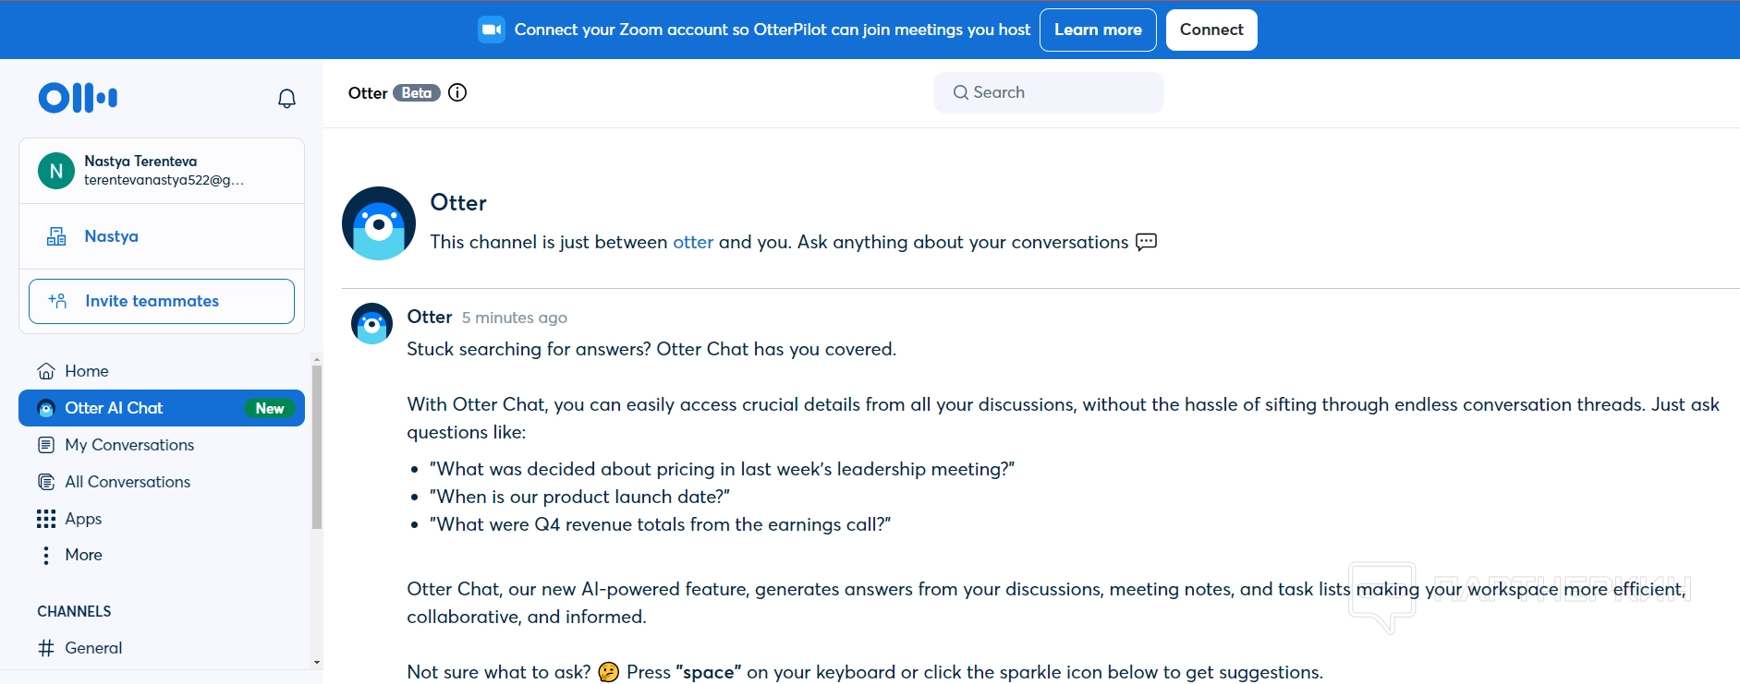The width and height of the screenshot is (1740, 684).
Task: Open the Apps section
Action: click(x=83, y=519)
